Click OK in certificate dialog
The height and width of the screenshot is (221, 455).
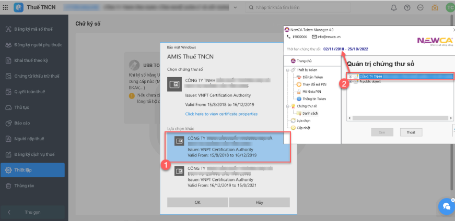click(x=197, y=202)
